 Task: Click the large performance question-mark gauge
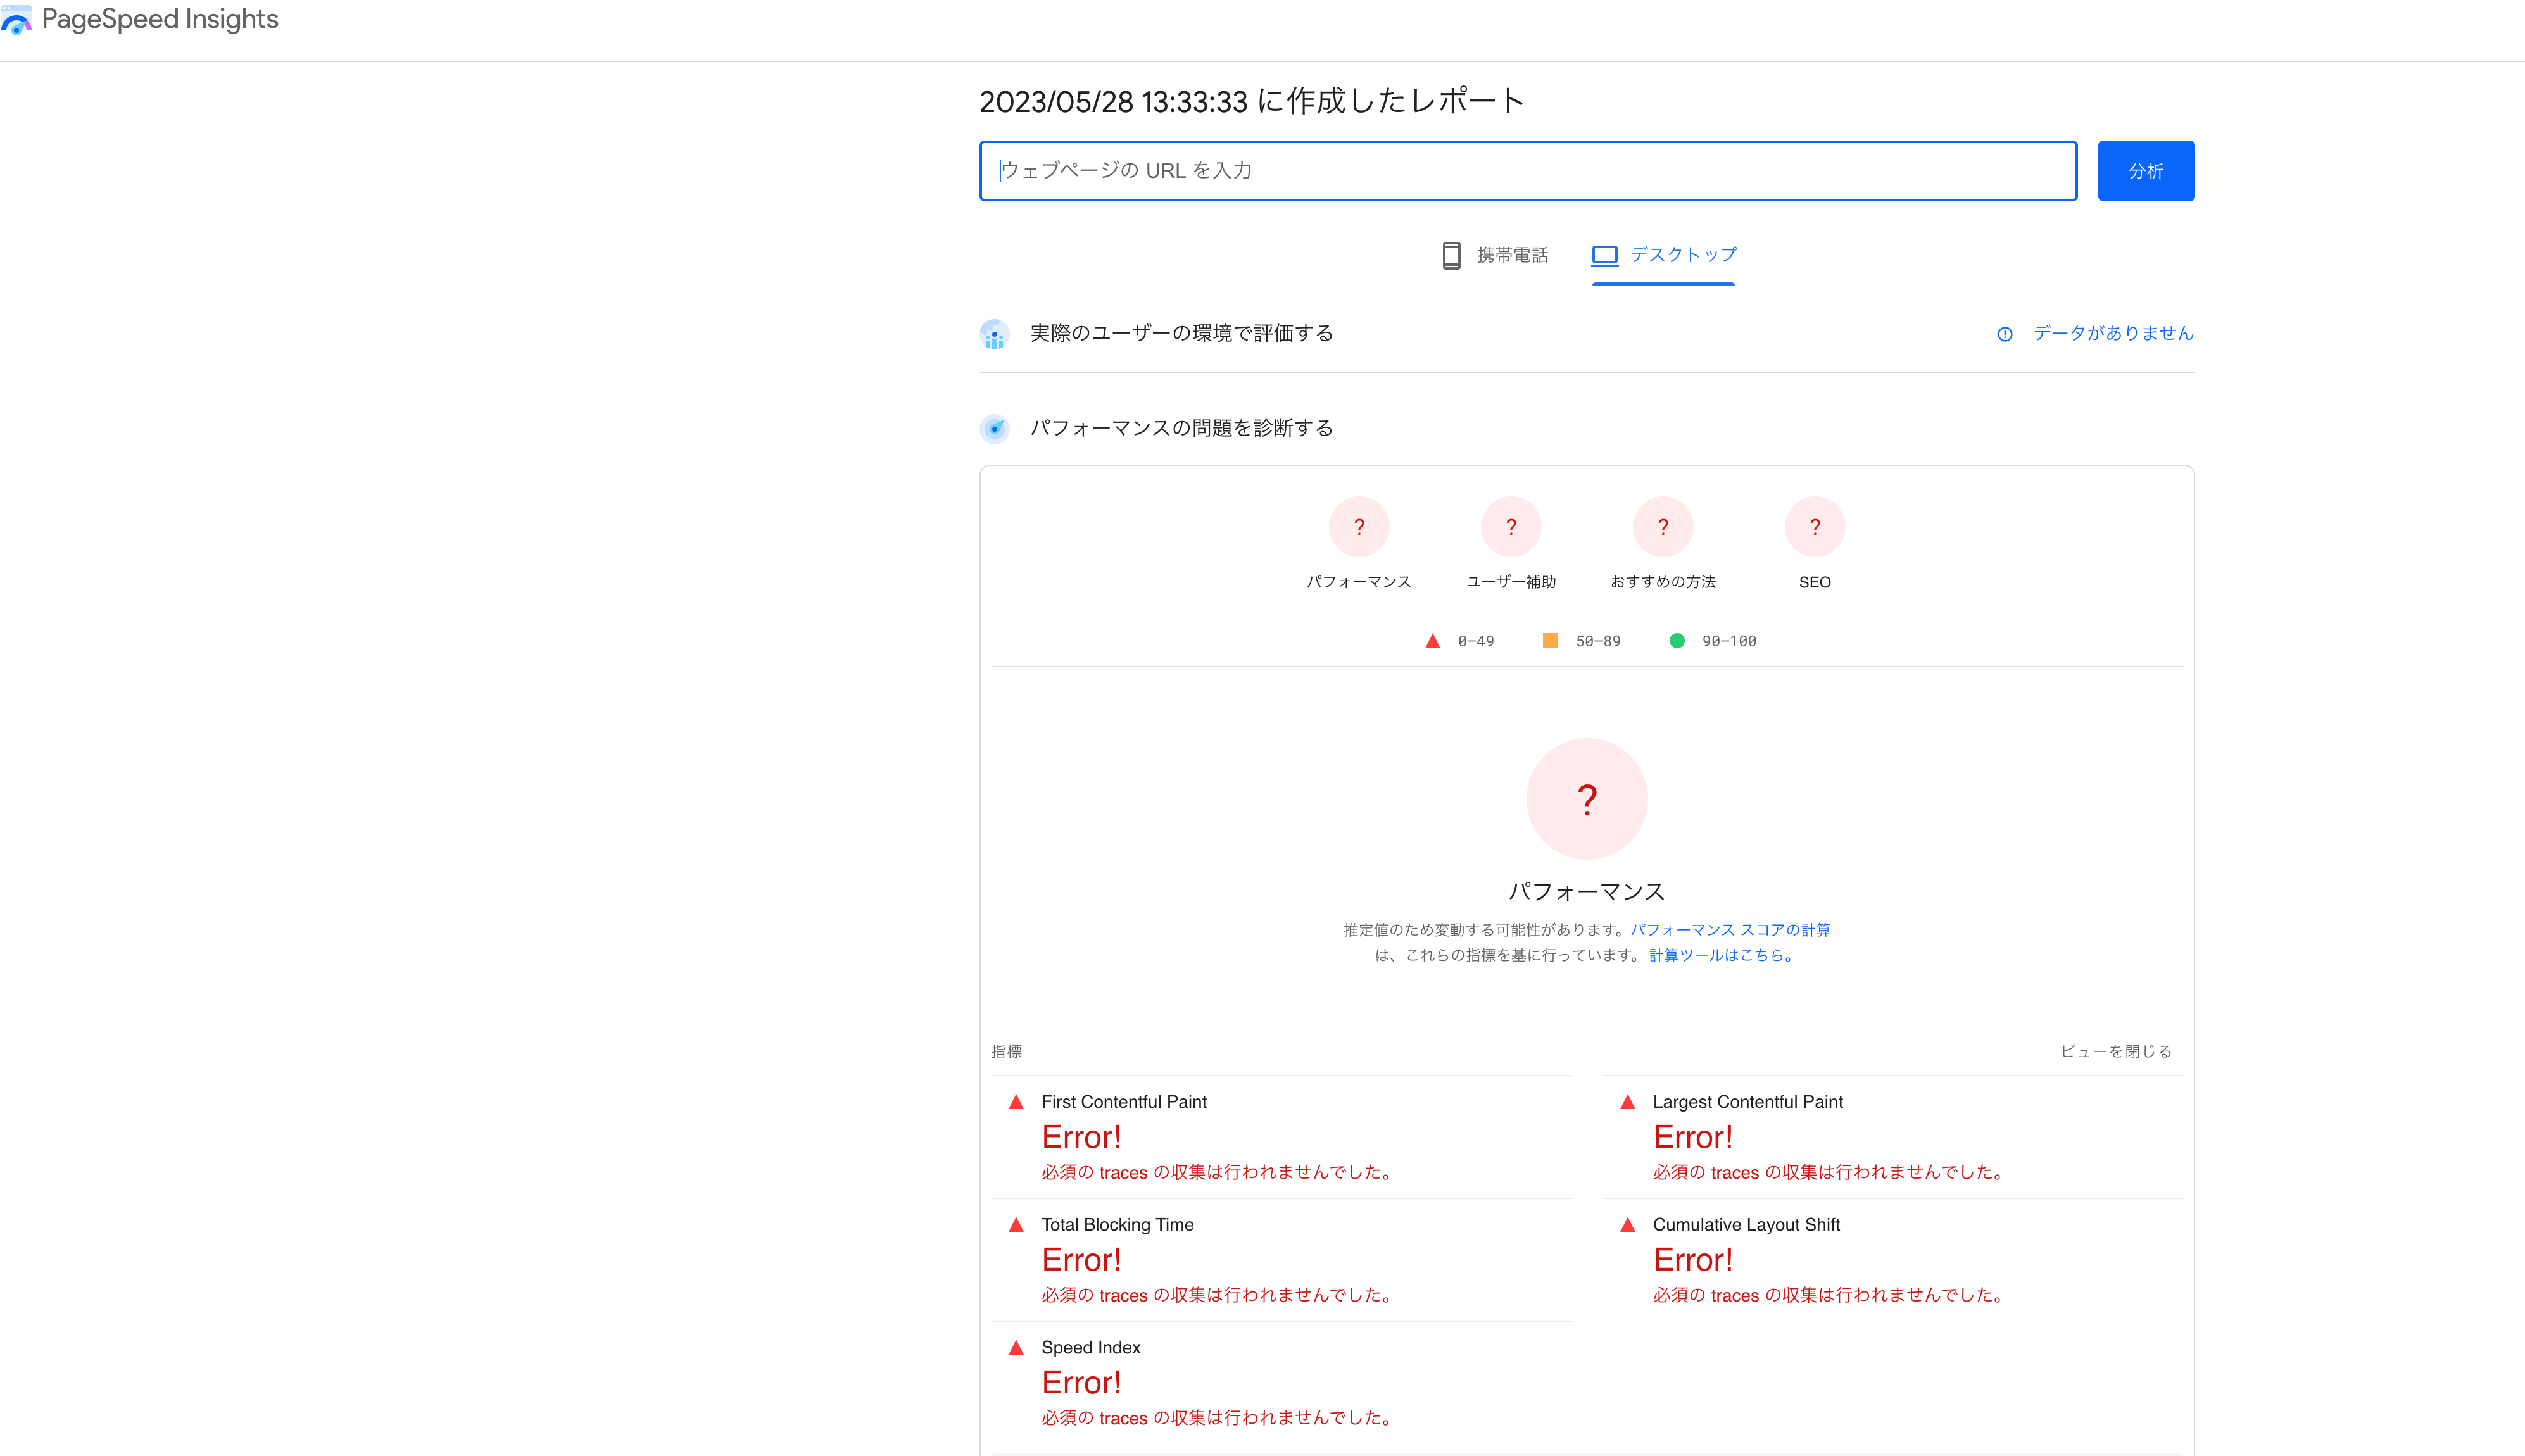(1587, 799)
